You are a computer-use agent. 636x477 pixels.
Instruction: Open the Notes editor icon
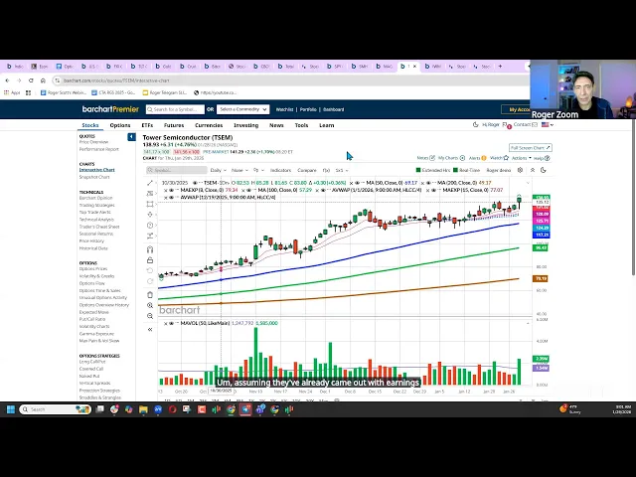pos(432,158)
